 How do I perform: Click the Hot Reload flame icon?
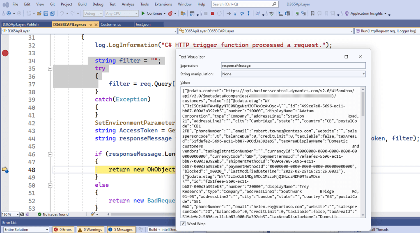coord(170,14)
